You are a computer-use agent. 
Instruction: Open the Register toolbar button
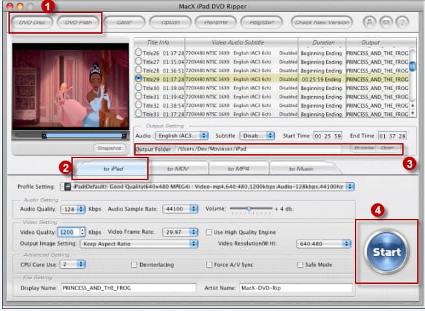[x=262, y=22]
